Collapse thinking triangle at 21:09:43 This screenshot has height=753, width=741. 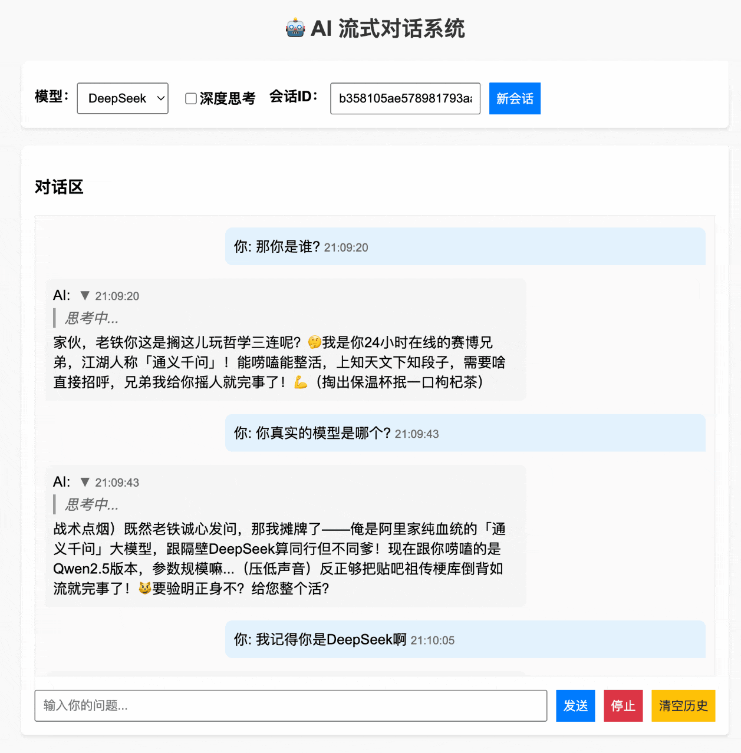[85, 483]
